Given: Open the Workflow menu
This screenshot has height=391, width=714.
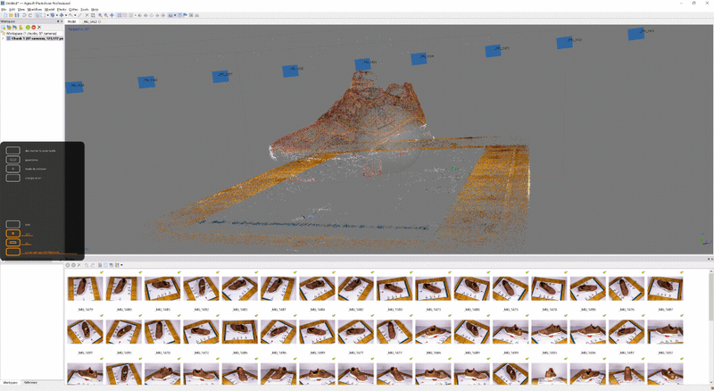Looking at the screenshot, I should click(x=35, y=9).
